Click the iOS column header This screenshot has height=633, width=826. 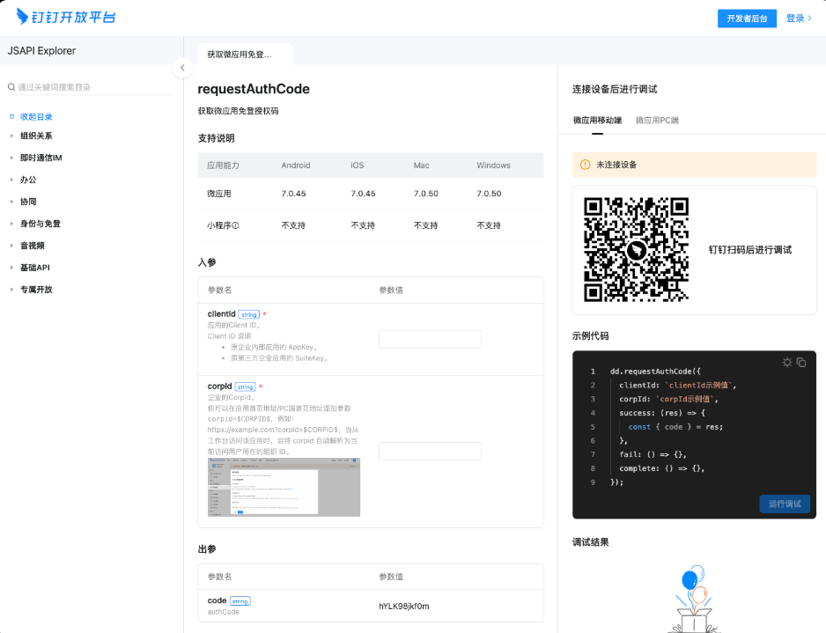(358, 166)
